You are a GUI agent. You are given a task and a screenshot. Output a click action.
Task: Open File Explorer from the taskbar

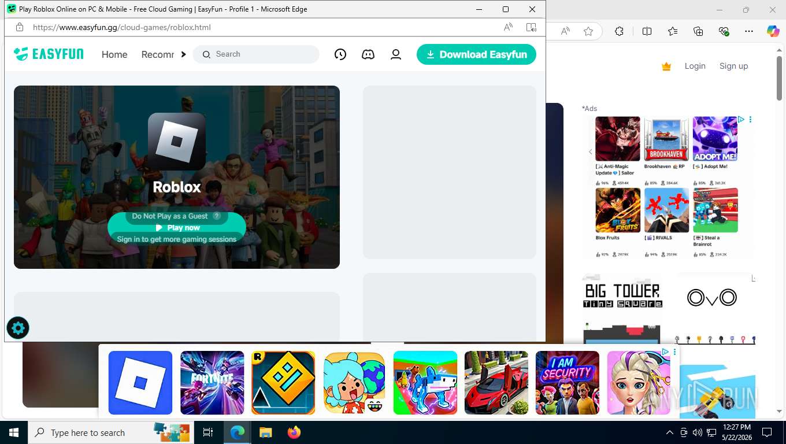click(x=265, y=432)
